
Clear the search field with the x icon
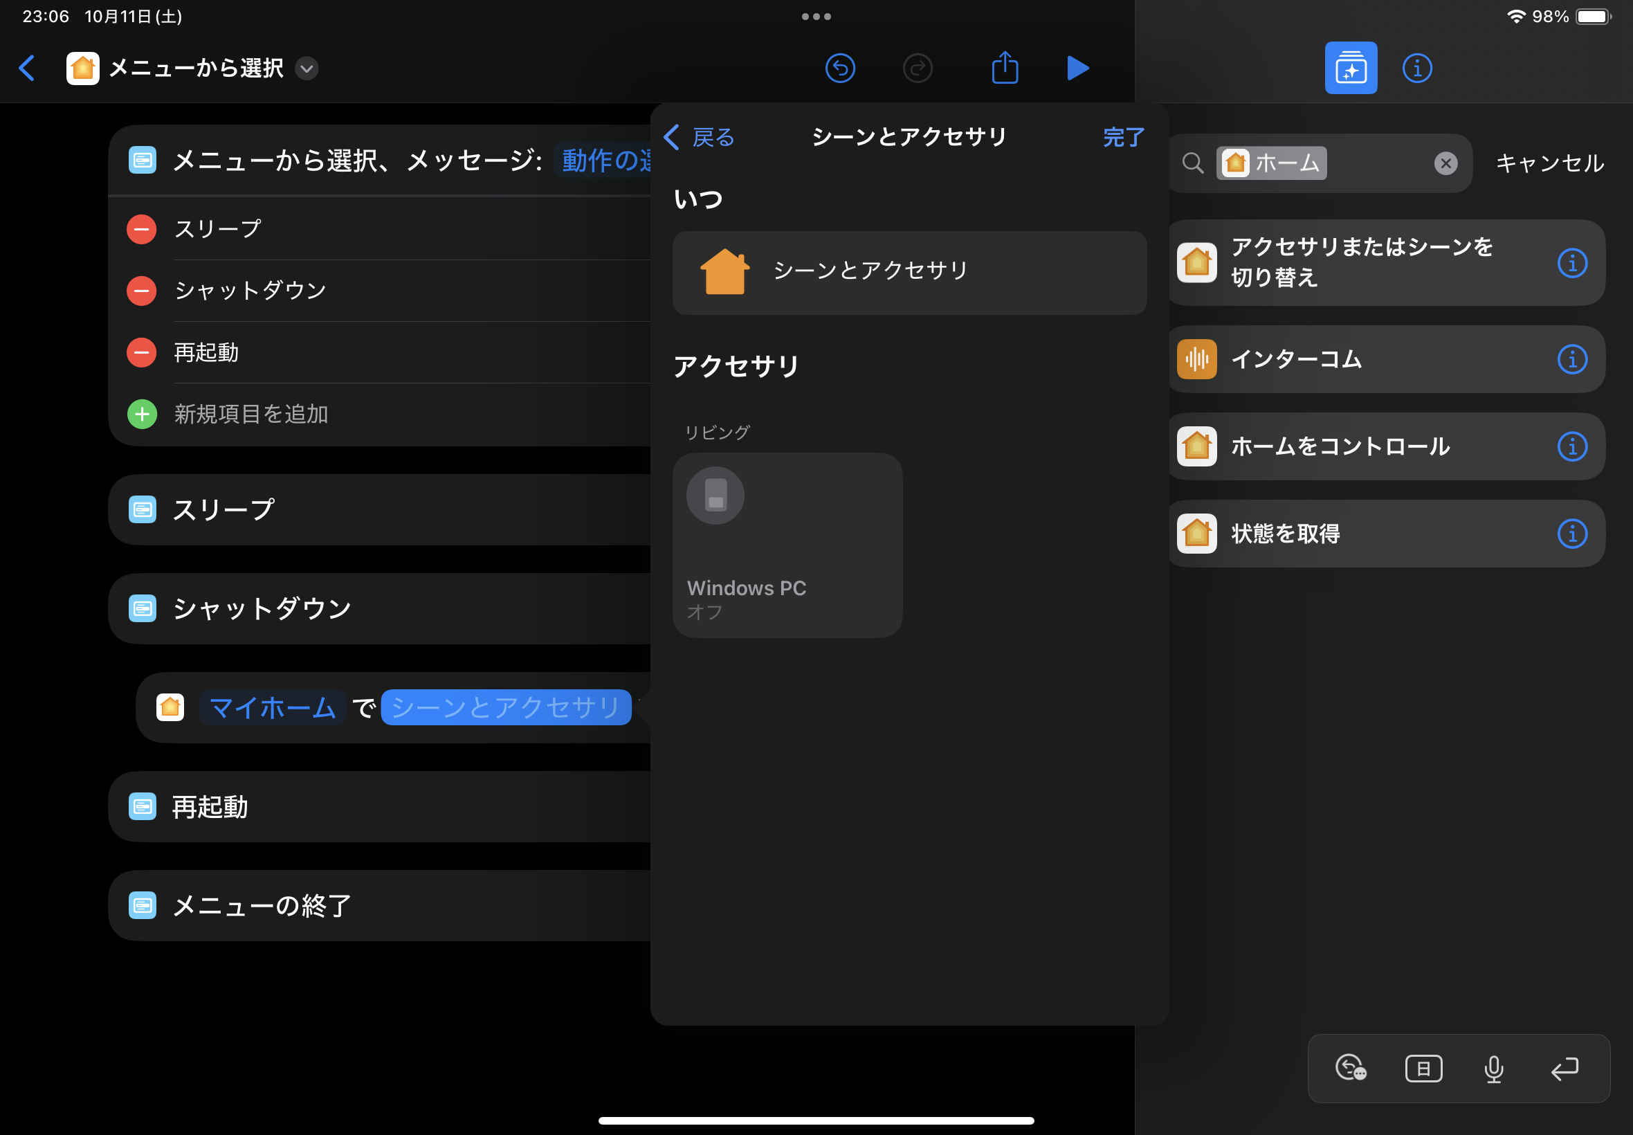coord(1445,163)
